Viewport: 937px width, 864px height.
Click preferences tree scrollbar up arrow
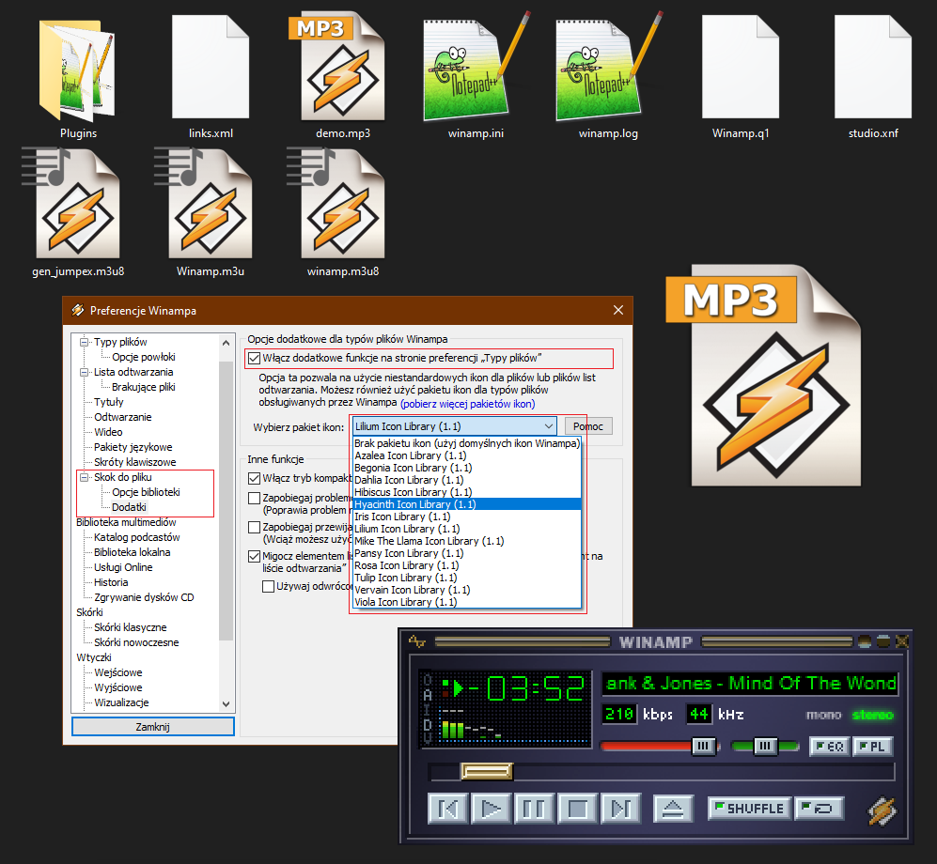226,343
